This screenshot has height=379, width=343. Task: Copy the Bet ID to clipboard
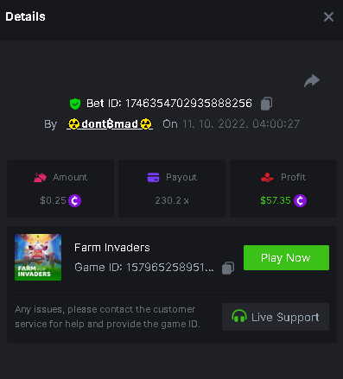[266, 104]
